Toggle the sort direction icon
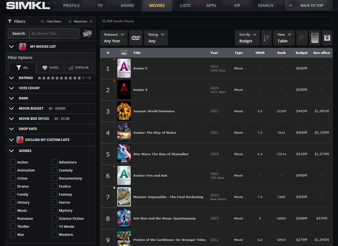The height and width of the screenshot is (246, 338). point(266,38)
